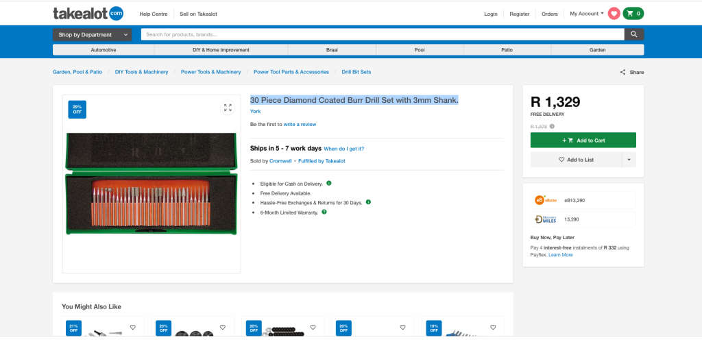Open the shopping cart icon
Viewport: 702px width, 342px height.
pyautogui.click(x=633, y=14)
